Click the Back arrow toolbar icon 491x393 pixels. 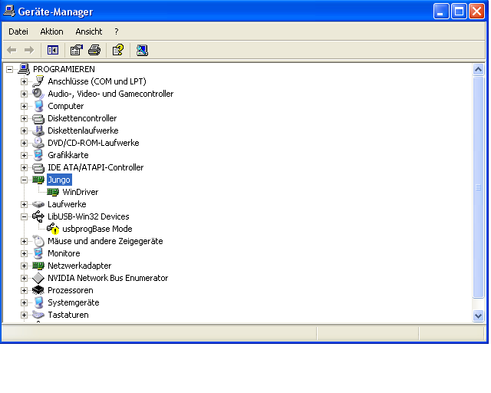[x=12, y=50]
